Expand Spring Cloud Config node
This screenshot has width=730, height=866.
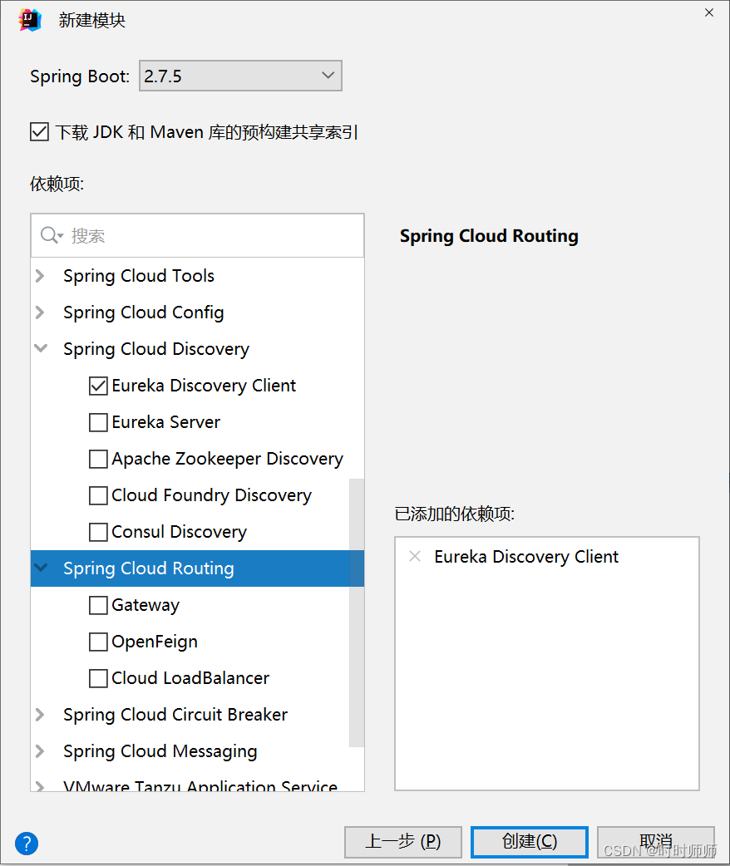(x=41, y=312)
